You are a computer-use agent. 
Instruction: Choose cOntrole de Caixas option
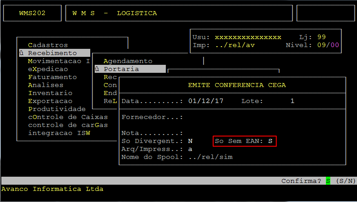[x=68, y=117]
